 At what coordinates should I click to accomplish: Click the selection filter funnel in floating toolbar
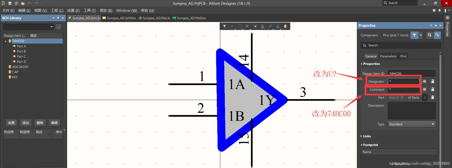pos(224,26)
